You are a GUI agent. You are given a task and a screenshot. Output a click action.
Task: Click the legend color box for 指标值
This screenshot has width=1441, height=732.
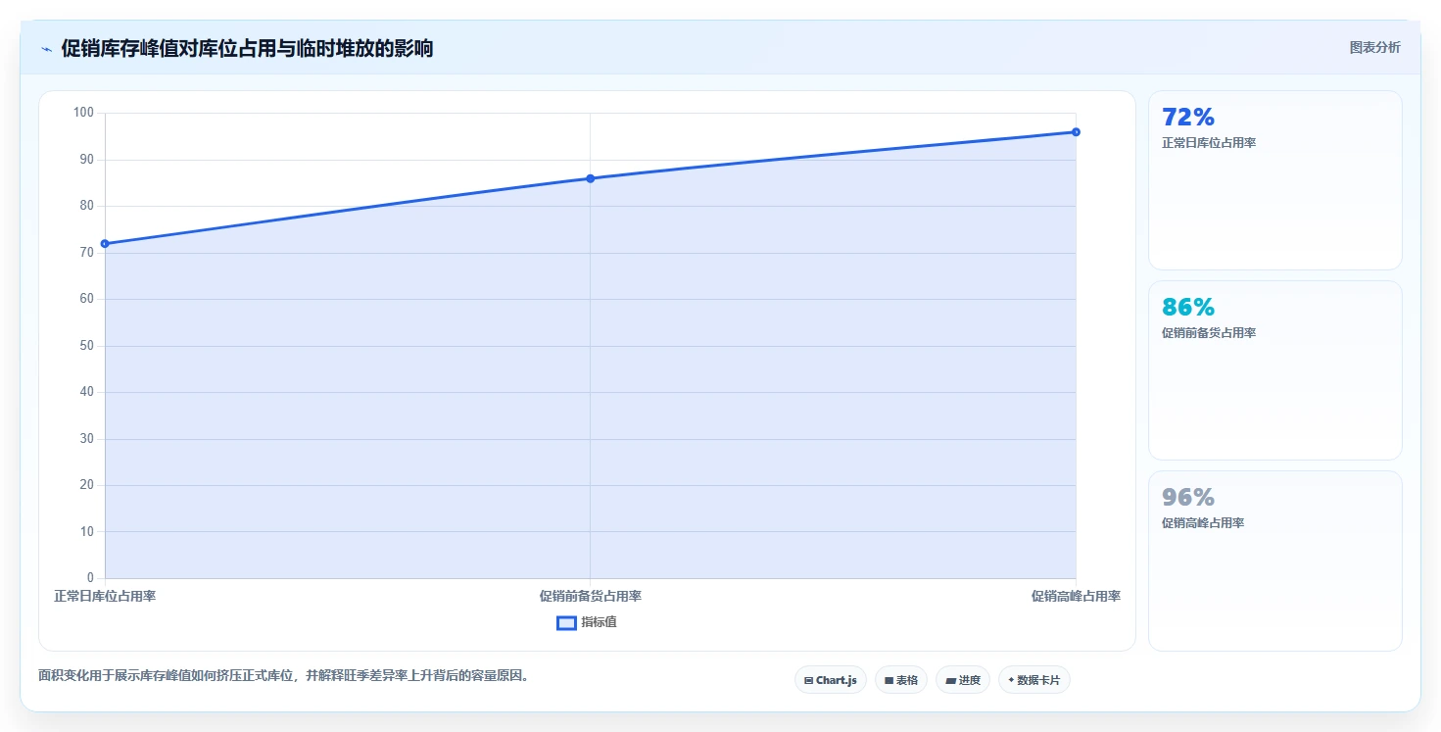566,623
